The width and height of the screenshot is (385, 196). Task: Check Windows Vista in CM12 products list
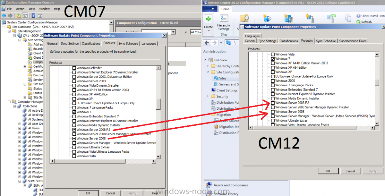(x=273, y=55)
